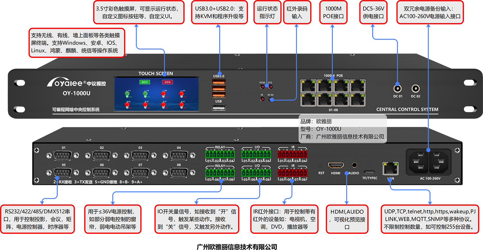The height and width of the screenshot is (250, 483).
Task: Click serial port 03 on the rear panel
Action: point(140,155)
